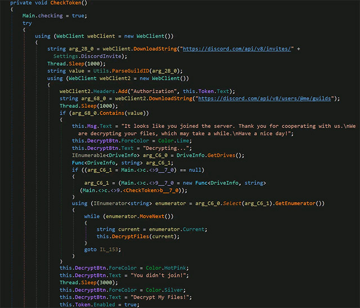
Task: Click the text 'Main.checking = true;'
Action: click(x=55, y=16)
